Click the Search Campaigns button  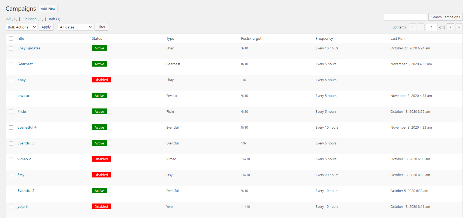[x=445, y=17]
